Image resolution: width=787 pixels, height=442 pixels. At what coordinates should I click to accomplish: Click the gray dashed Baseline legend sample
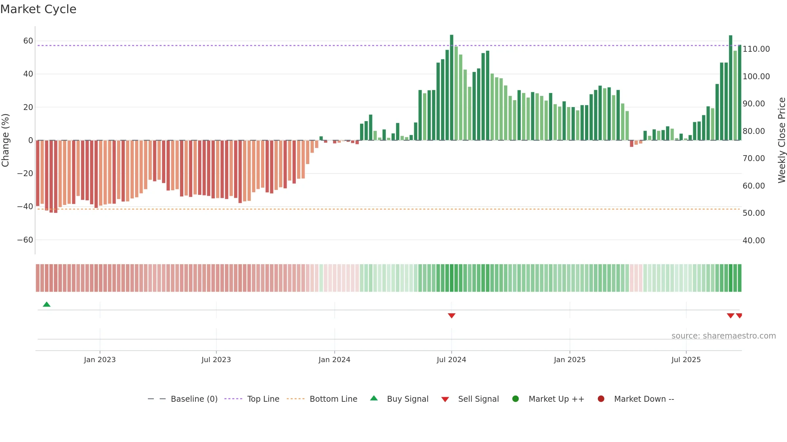pyautogui.click(x=157, y=399)
